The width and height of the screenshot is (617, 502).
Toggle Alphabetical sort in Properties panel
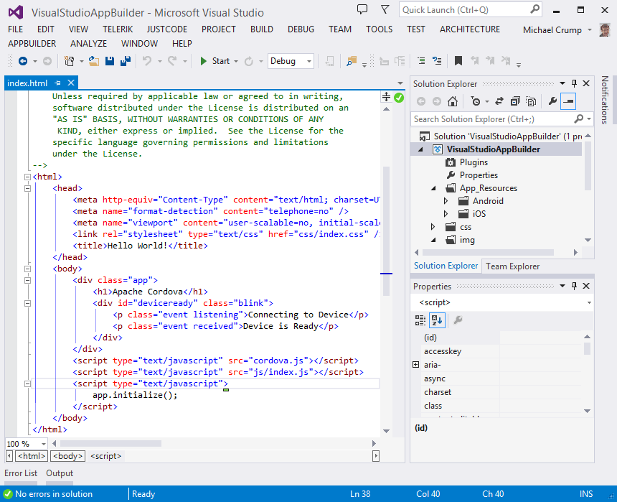click(x=436, y=320)
